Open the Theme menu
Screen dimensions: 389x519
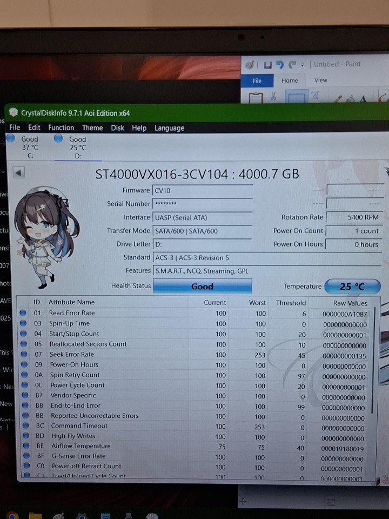[92, 128]
